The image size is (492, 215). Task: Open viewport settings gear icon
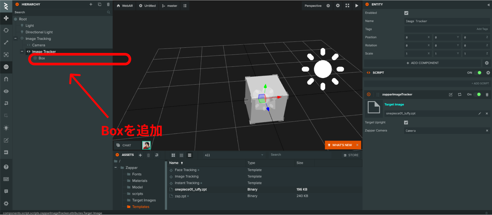(x=338, y=6)
